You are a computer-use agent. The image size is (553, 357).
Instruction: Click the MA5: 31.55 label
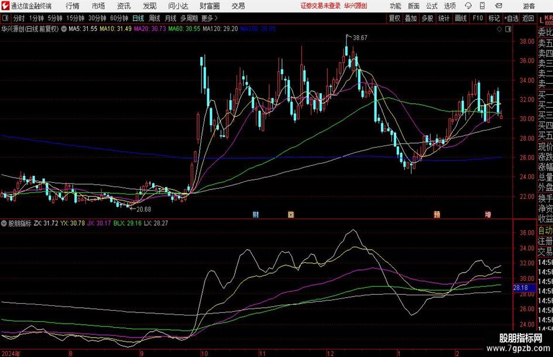(83, 29)
